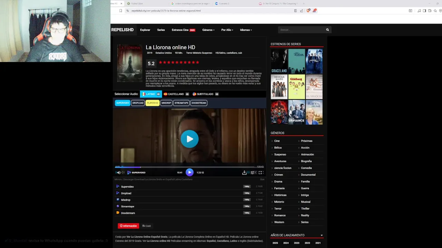Open the Doodstream download mirror row
The image size is (442, 248).
[x=189, y=213]
